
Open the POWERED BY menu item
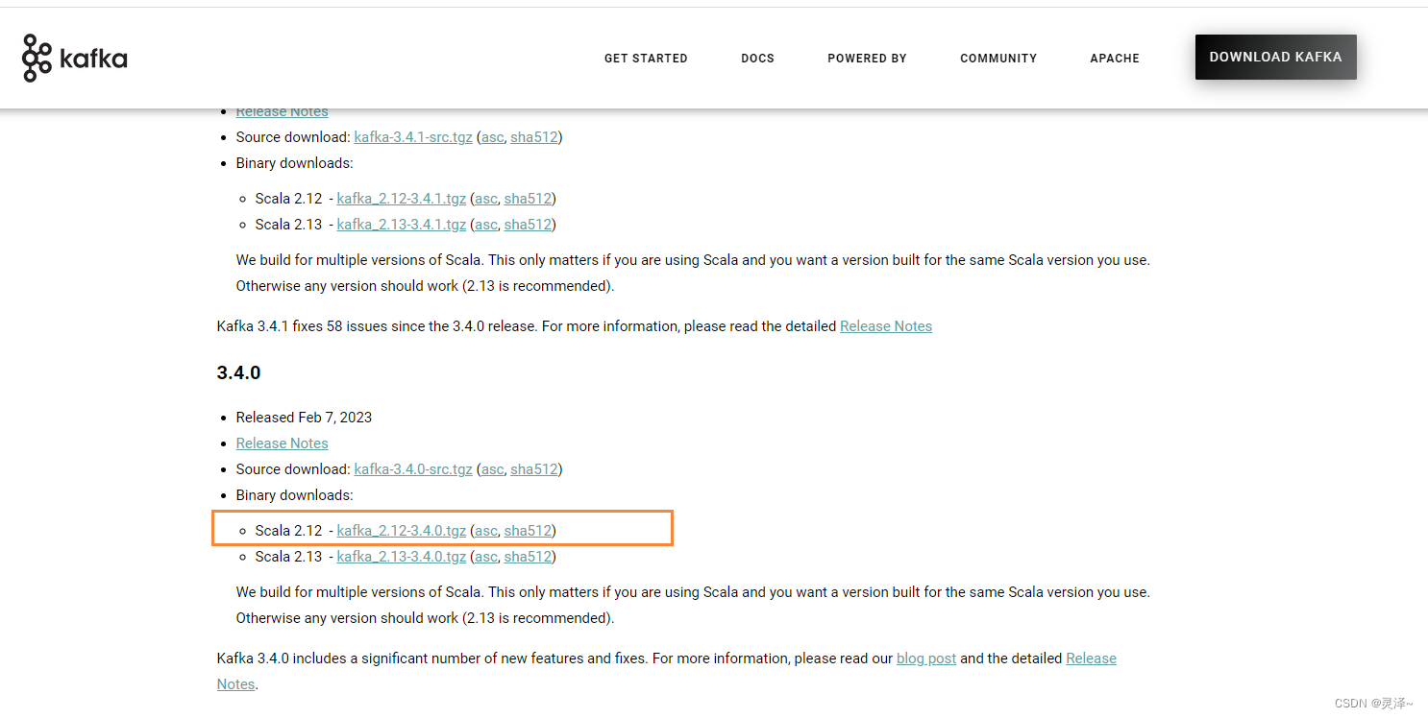(x=867, y=59)
